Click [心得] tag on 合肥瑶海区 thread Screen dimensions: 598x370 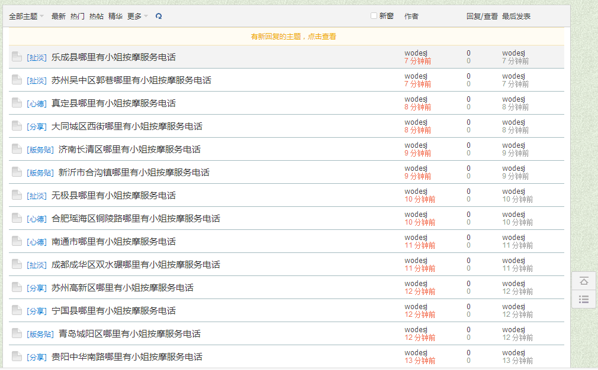[37, 219]
